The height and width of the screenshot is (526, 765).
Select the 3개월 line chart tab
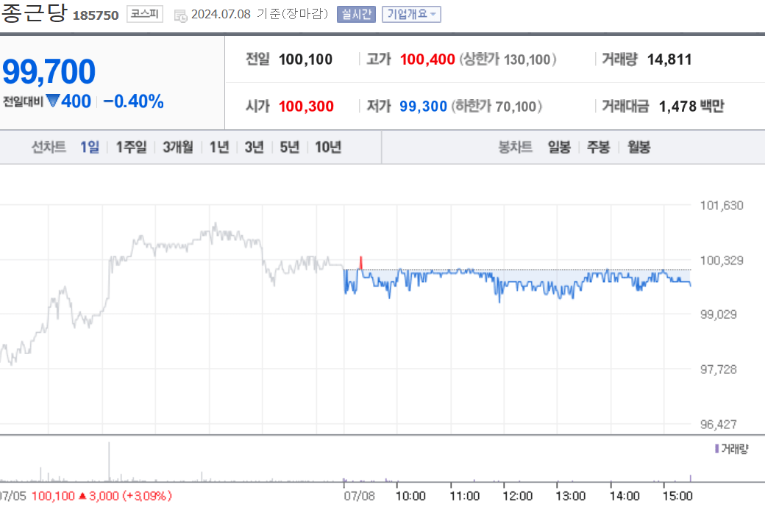coord(177,147)
